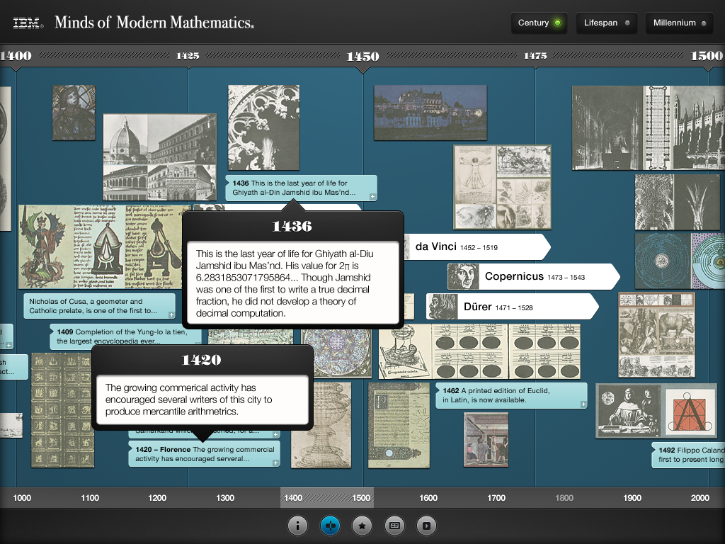This screenshot has height=544, width=725.
Task: Open the Dürer rhinoceros engraving thumbnail
Action: (656, 335)
